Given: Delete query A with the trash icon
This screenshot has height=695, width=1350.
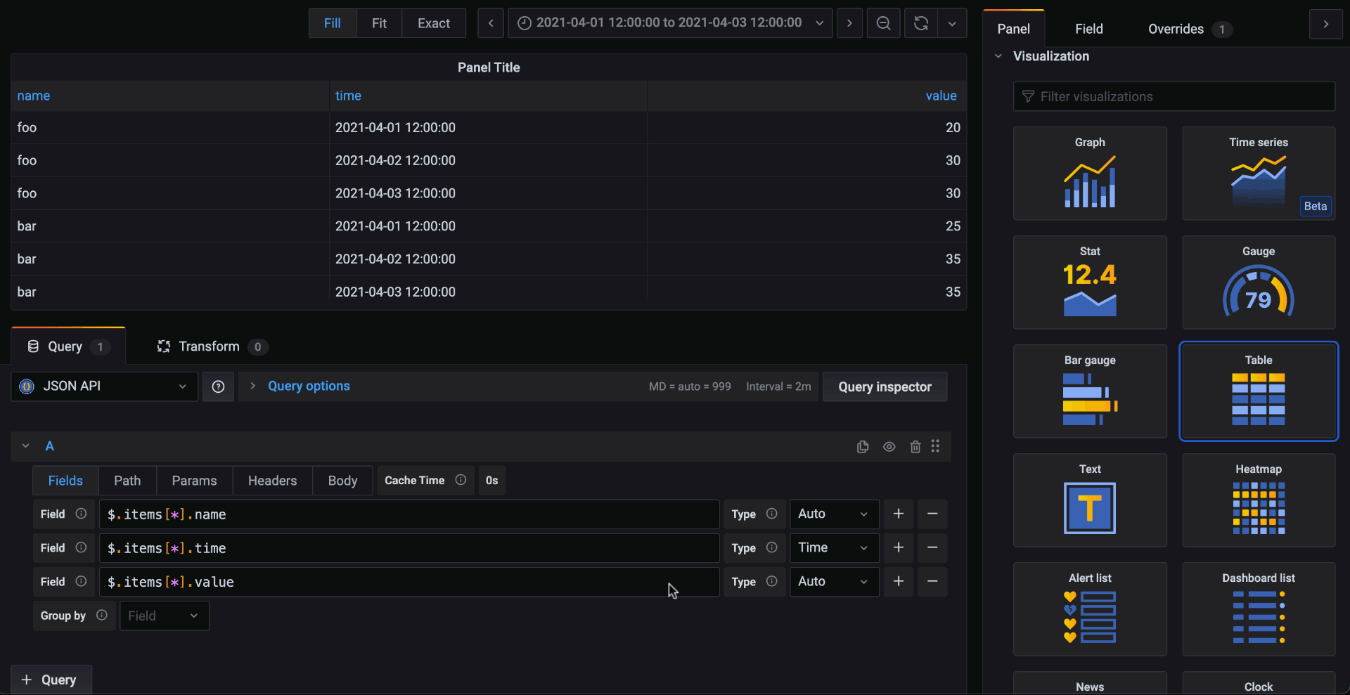Looking at the screenshot, I should (x=914, y=446).
